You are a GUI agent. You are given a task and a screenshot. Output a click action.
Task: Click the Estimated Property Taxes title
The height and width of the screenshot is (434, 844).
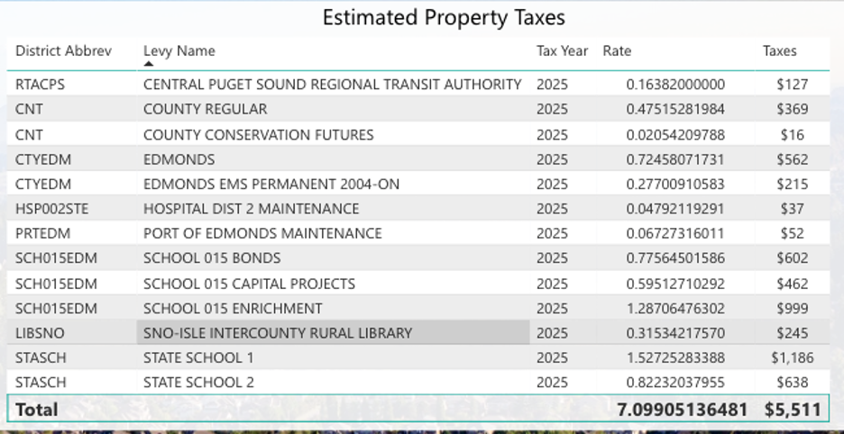444,17
